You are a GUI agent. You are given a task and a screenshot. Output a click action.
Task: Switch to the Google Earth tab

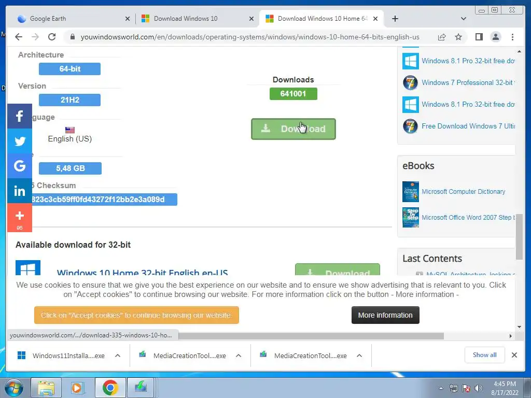click(71, 19)
